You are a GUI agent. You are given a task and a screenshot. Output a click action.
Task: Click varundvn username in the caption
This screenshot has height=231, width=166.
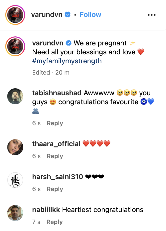tap(48, 43)
